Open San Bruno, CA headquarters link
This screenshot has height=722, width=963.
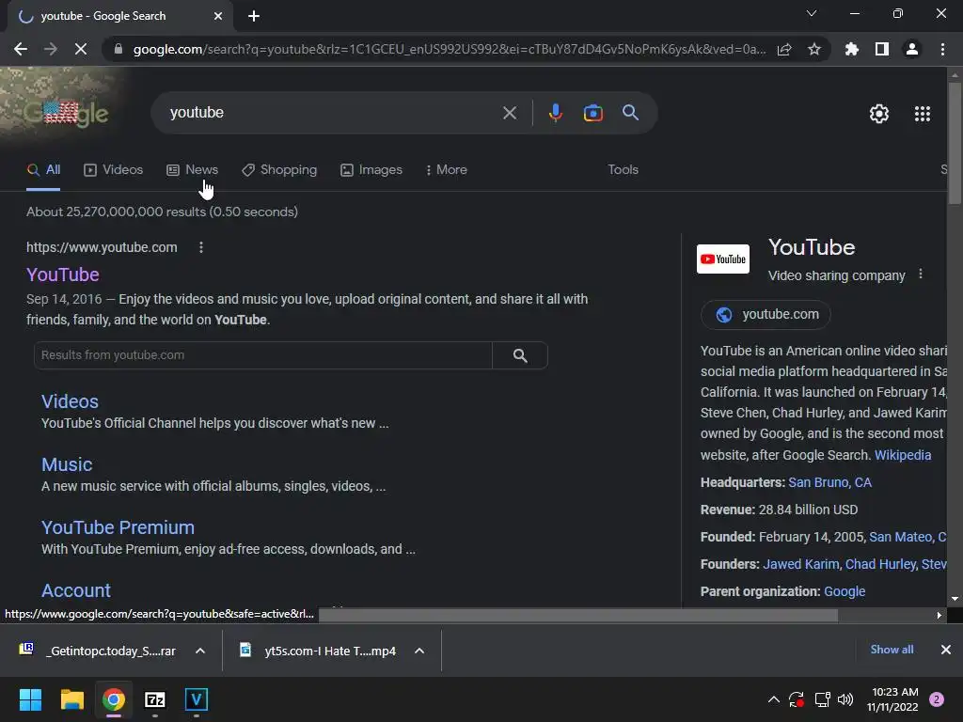[x=829, y=482]
